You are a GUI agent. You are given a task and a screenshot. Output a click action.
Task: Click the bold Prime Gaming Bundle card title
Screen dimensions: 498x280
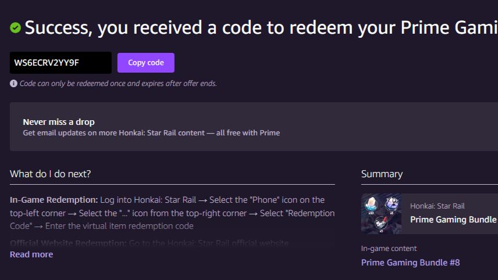pyautogui.click(x=453, y=220)
